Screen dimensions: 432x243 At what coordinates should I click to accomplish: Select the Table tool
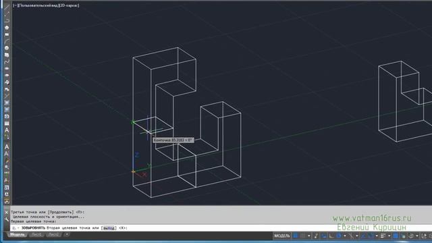[7, 123]
